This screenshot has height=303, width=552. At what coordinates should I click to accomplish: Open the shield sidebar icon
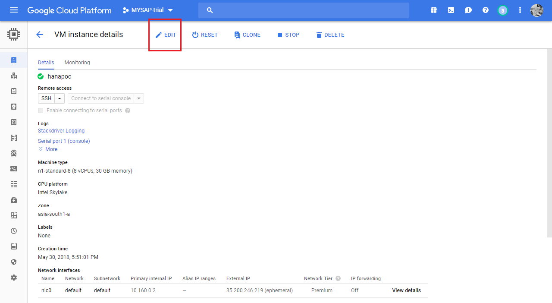[x=14, y=262]
